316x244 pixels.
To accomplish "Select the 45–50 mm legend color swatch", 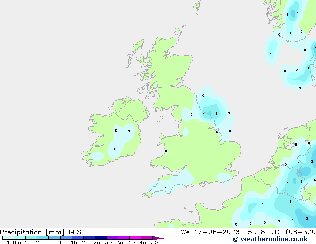I will [147, 238].
